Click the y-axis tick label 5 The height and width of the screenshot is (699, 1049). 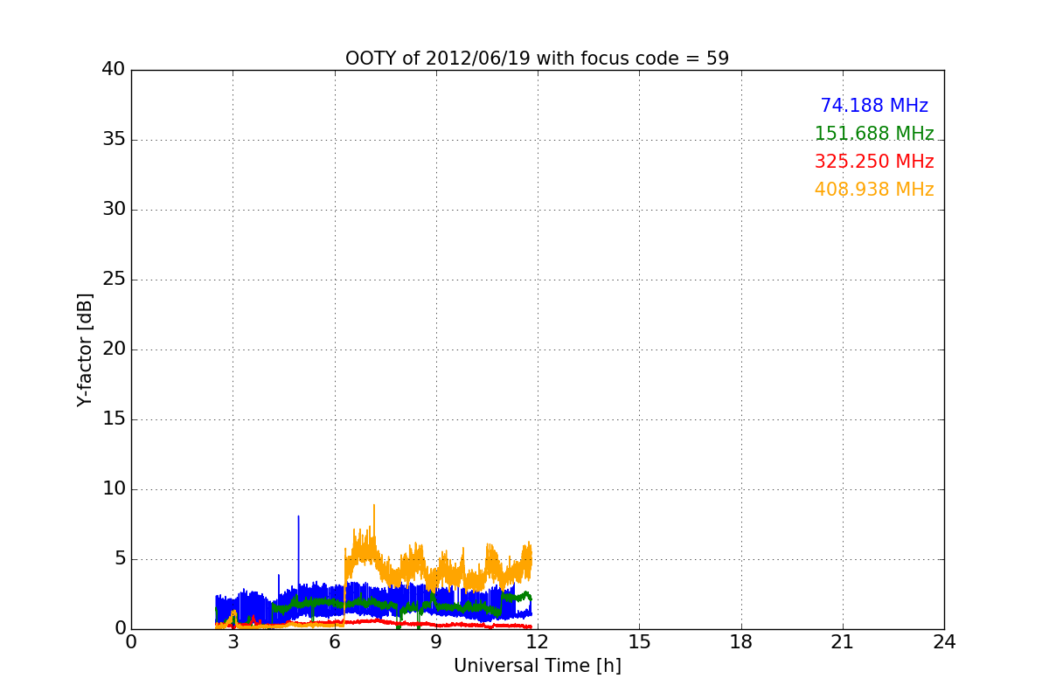tap(119, 559)
